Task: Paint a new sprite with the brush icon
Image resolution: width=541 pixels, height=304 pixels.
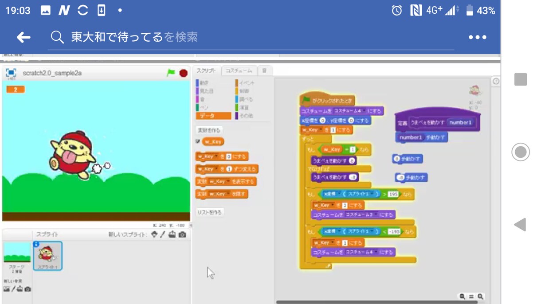Action: click(163, 234)
